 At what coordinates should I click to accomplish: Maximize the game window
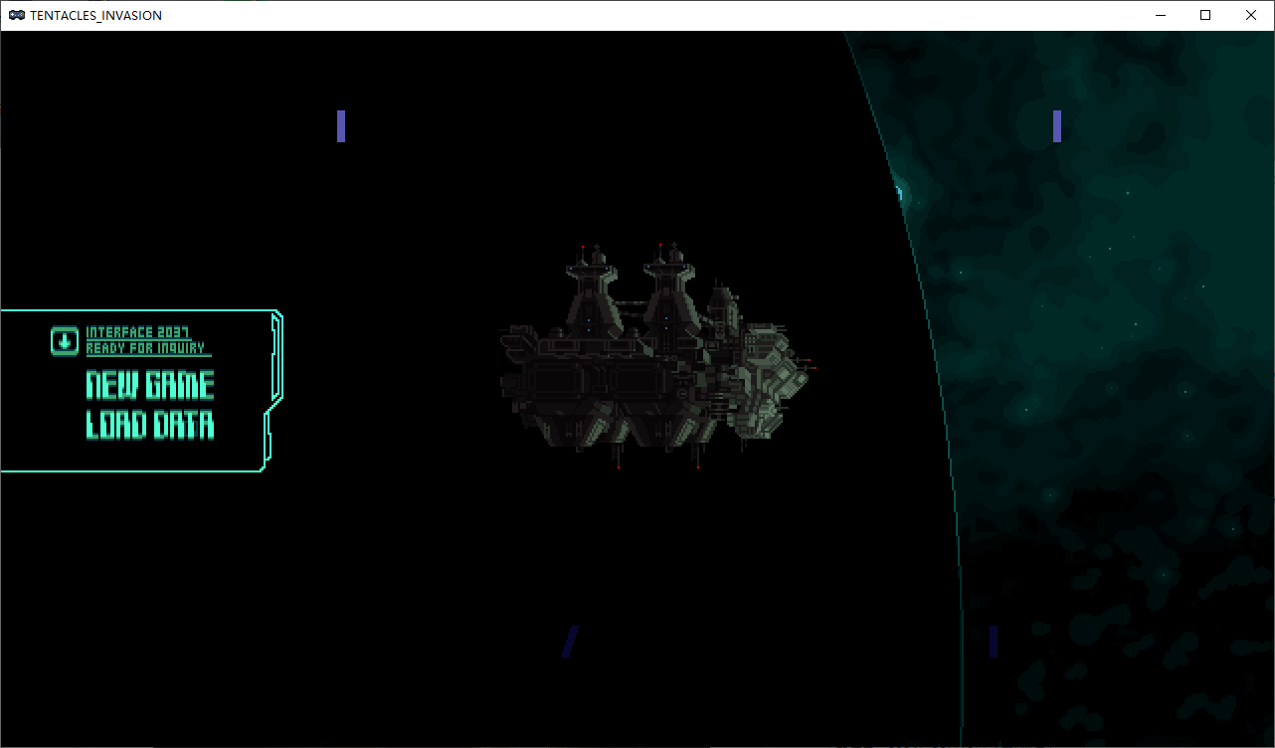click(x=1205, y=15)
